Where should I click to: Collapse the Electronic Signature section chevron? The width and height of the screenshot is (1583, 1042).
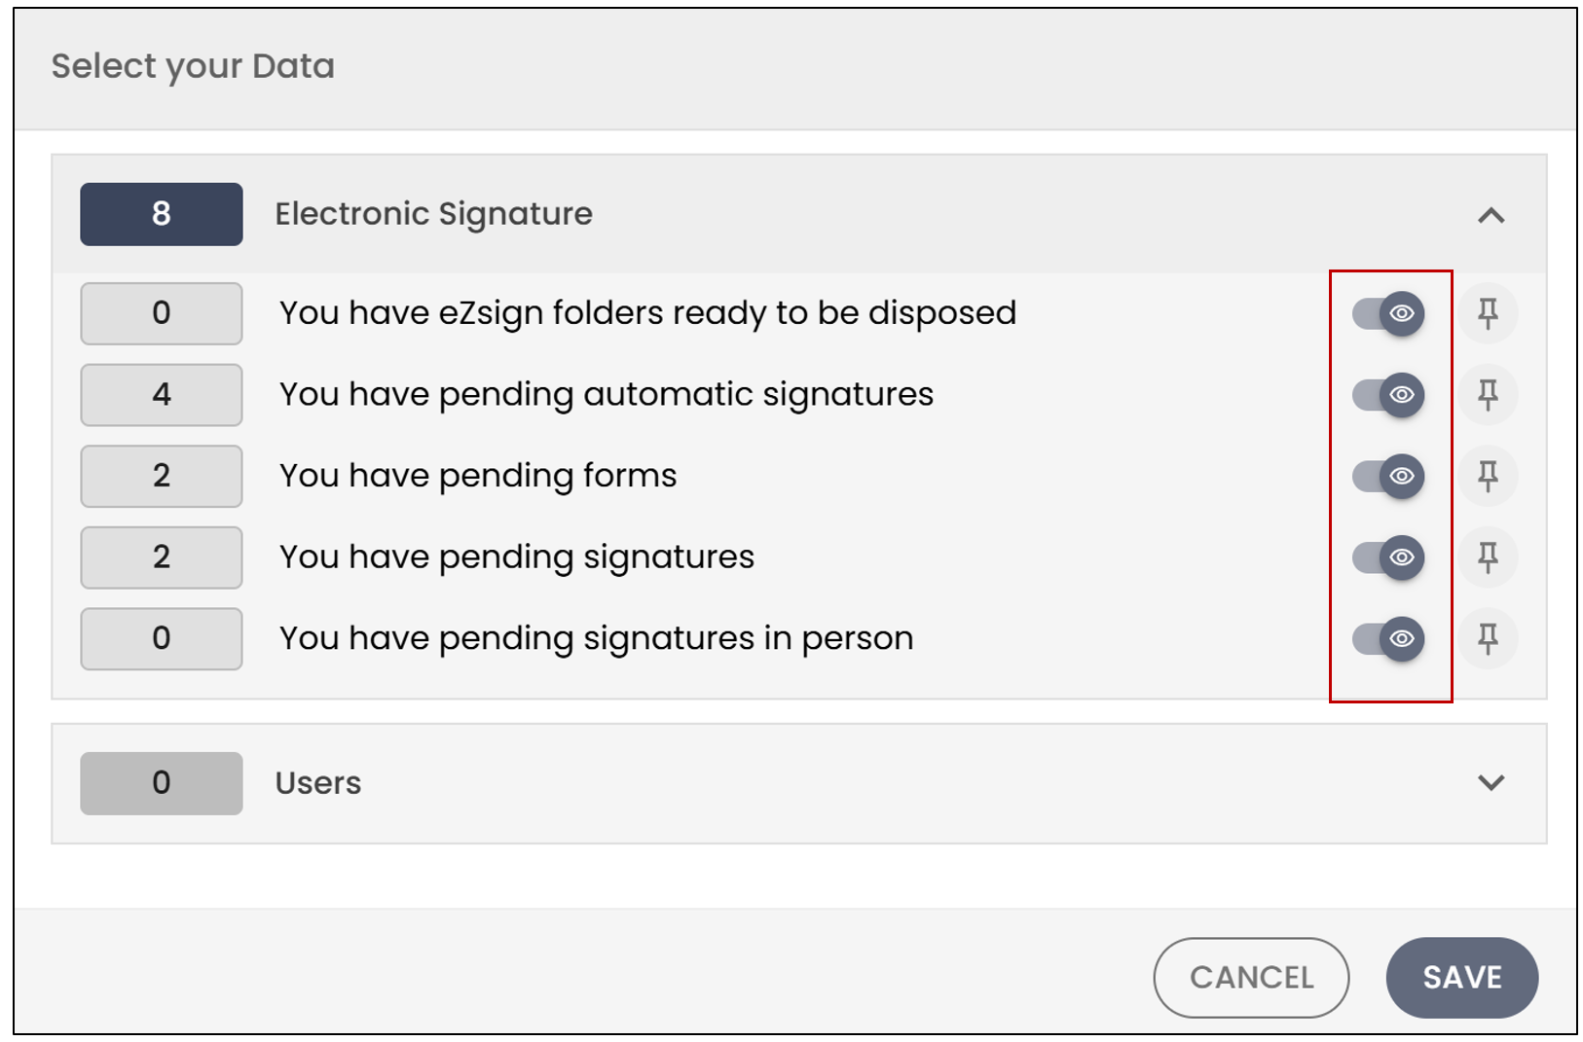[x=1491, y=215]
